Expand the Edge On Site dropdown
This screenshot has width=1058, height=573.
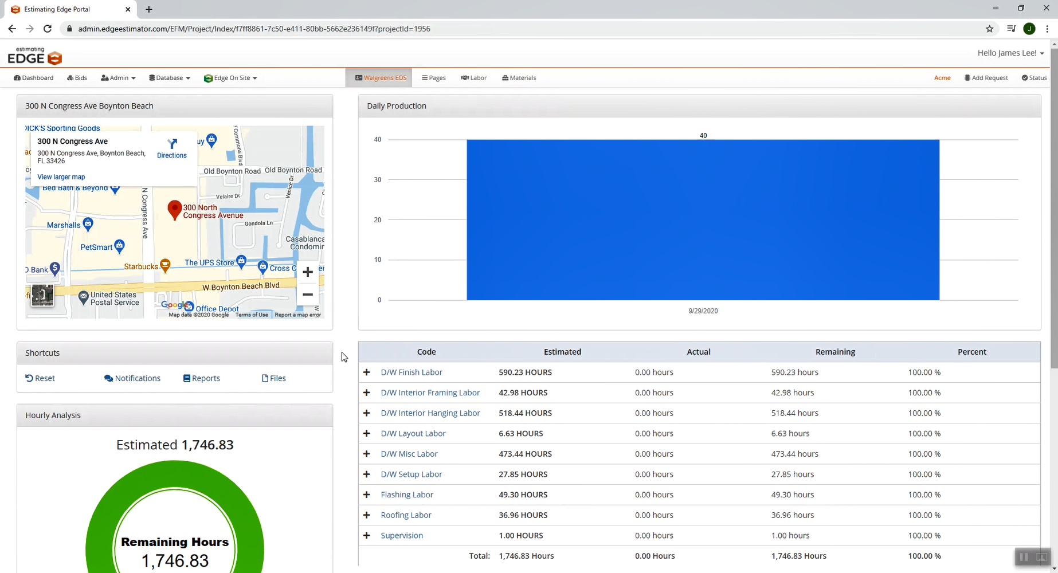coord(230,77)
